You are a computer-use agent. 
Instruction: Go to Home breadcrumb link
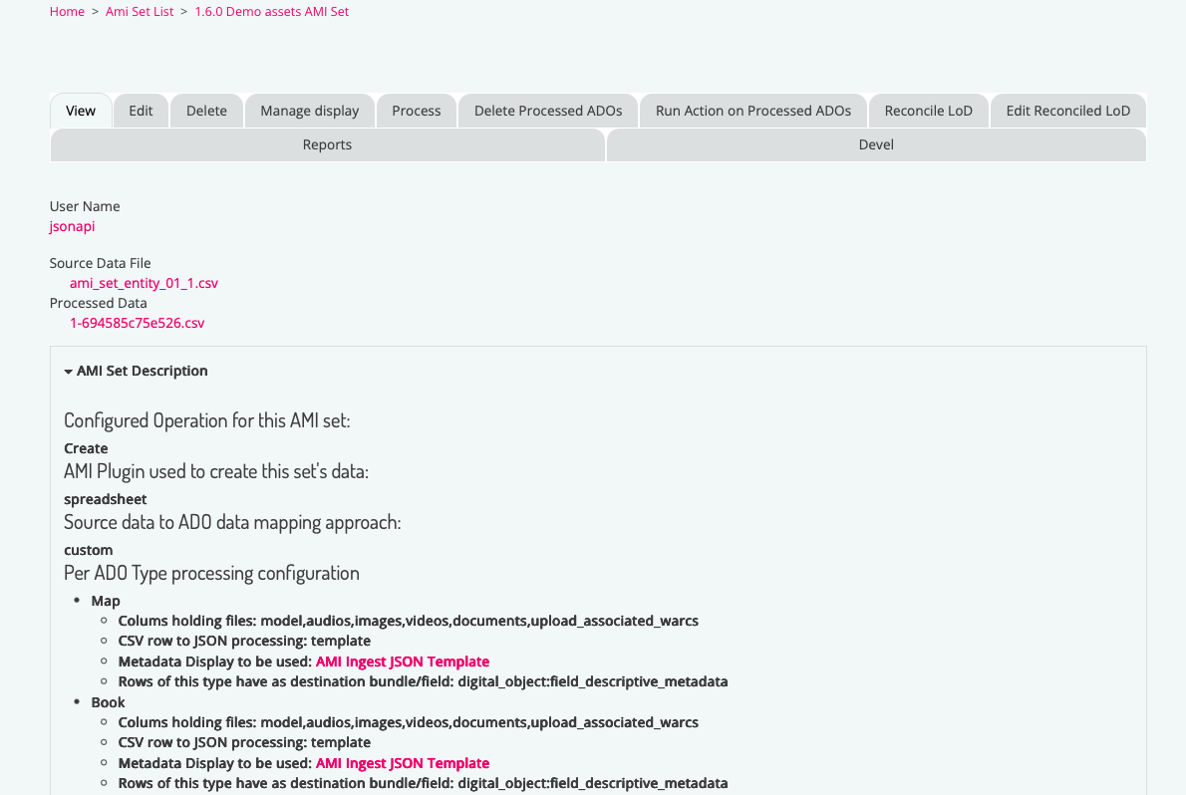tap(67, 12)
